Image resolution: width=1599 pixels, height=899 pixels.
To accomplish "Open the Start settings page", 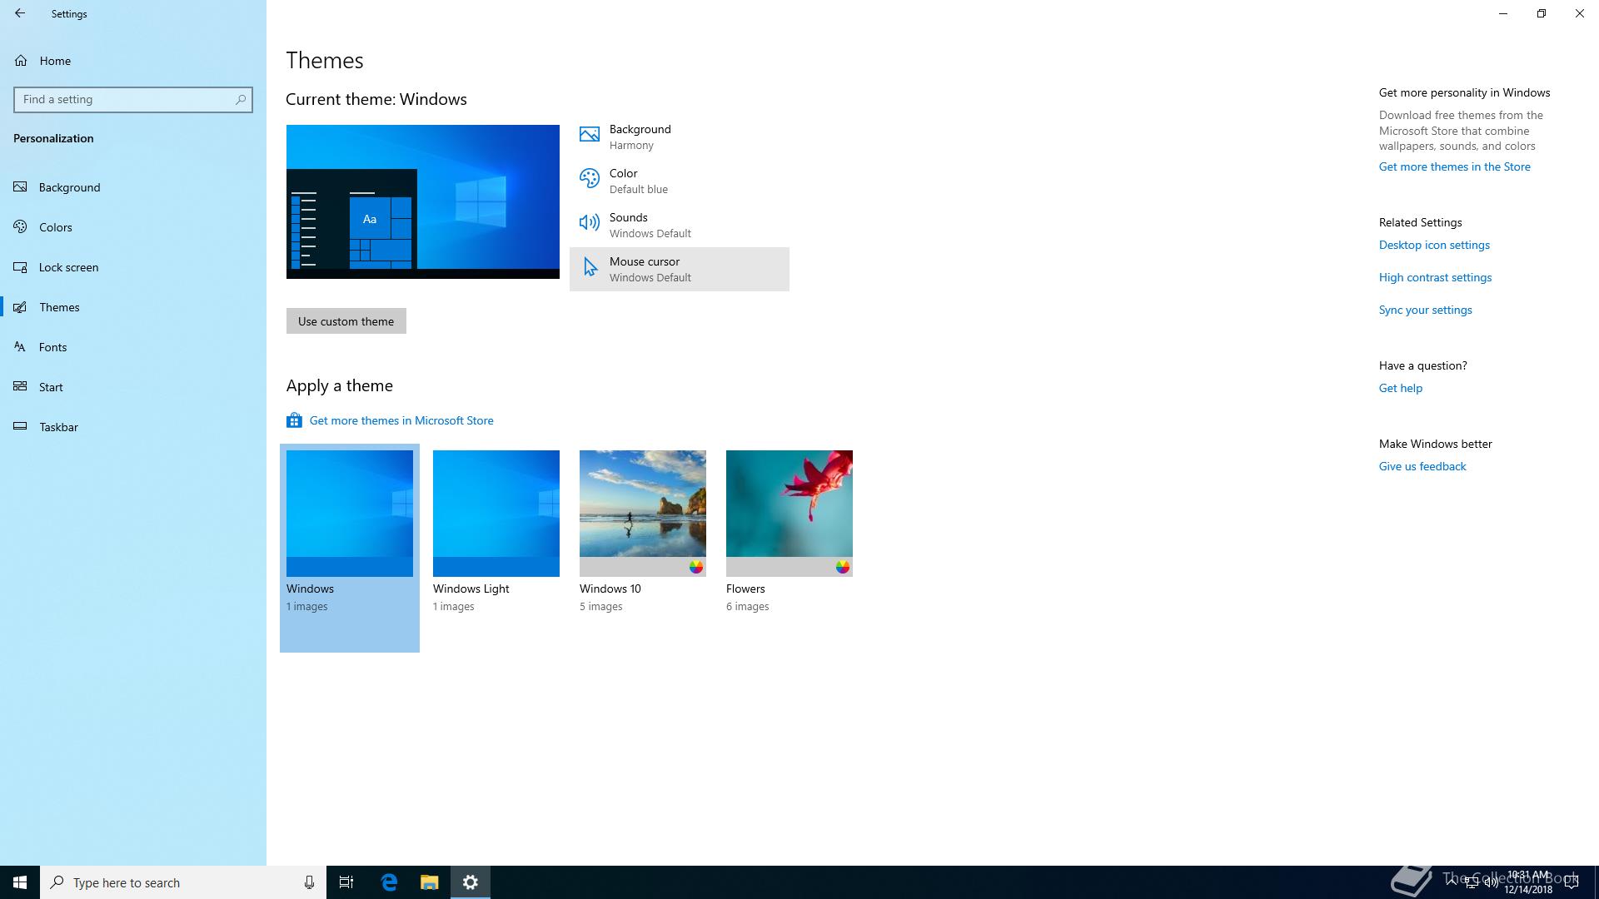I will click(x=133, y=387).
